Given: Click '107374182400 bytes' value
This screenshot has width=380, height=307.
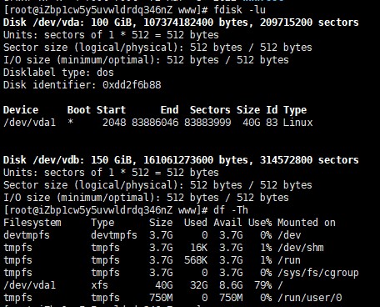Looking at the screenshot, I should (x=198, y=23).
